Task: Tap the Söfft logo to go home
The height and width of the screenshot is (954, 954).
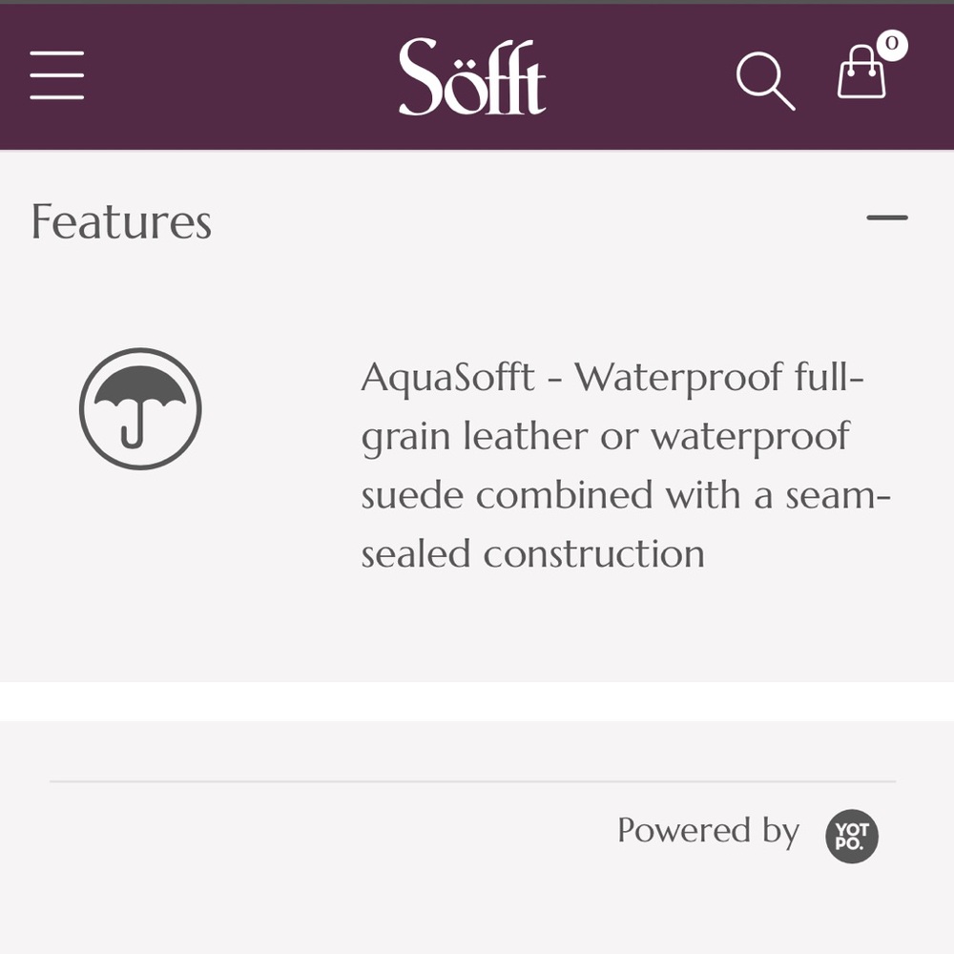Action: 472,76
